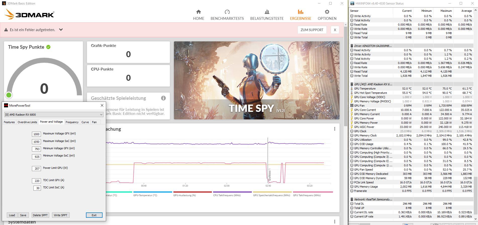
Task: Click the clock icon of GPU Utilization
Action: coord(352,140)
